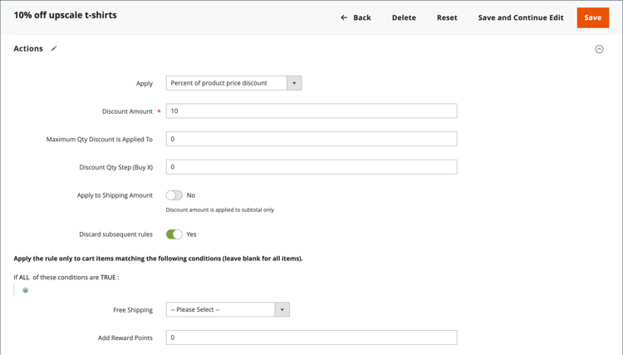Turn off Discard subsequent rules switch

coord(174,234)
